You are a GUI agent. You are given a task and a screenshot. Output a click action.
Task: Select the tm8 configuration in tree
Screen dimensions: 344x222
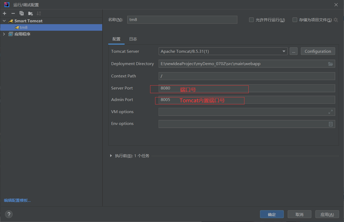(x=51, y=28)
